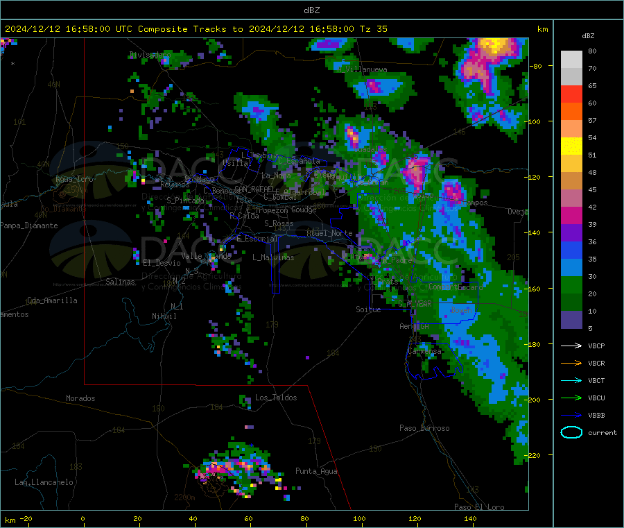Select the dark orange swatch below red
The height and width of the screenshot is (528, 624).
(x=571, y=112)
